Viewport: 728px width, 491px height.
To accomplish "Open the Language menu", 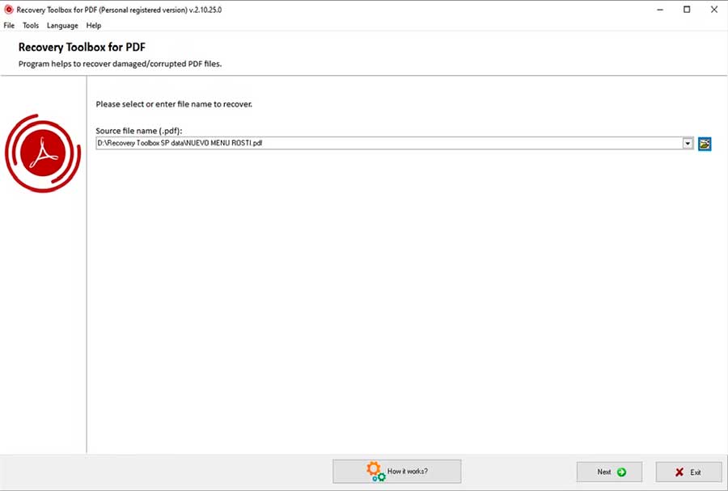I will 62,26.
